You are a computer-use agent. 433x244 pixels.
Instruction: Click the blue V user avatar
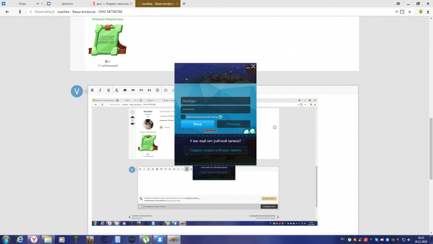tap(77, 91)
